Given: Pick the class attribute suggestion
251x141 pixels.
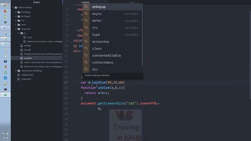Looking at the screenshot, I should [112, 49].
